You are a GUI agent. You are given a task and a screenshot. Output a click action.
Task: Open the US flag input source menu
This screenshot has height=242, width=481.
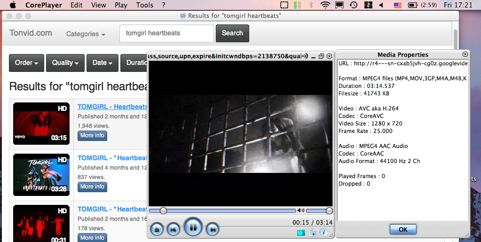398,5
